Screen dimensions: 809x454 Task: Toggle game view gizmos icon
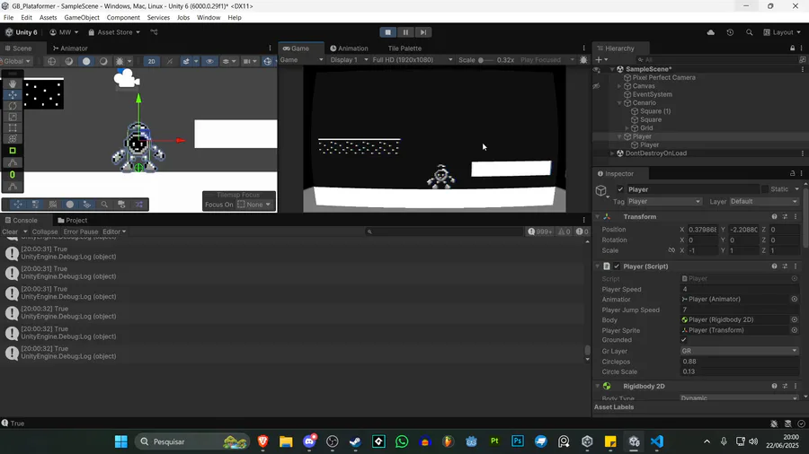pyautogui.click(x=583, y=60)
